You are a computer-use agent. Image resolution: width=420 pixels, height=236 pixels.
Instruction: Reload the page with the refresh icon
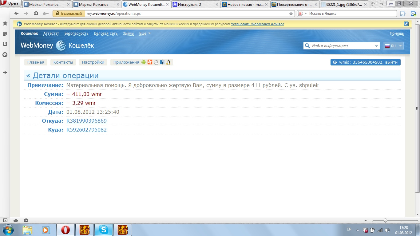pyautogui.click(x=36, y=14)
